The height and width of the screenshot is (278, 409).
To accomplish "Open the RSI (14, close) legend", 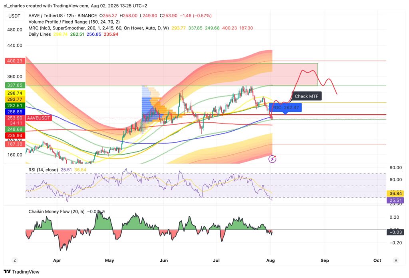I will coord(44,170).
